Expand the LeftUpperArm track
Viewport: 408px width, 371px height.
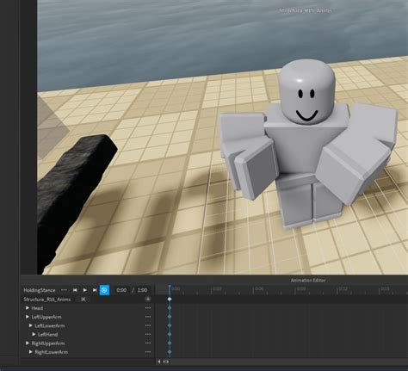click(x=28, y=317)
